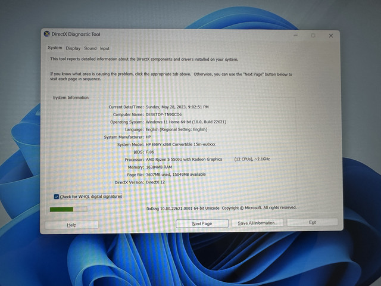Click the Language value English
The width and height of the screenshot is (381, 286).
click(176, 129)
